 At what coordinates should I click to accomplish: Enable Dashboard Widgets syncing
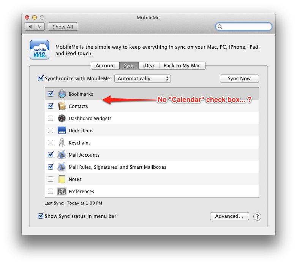(51, 118)
